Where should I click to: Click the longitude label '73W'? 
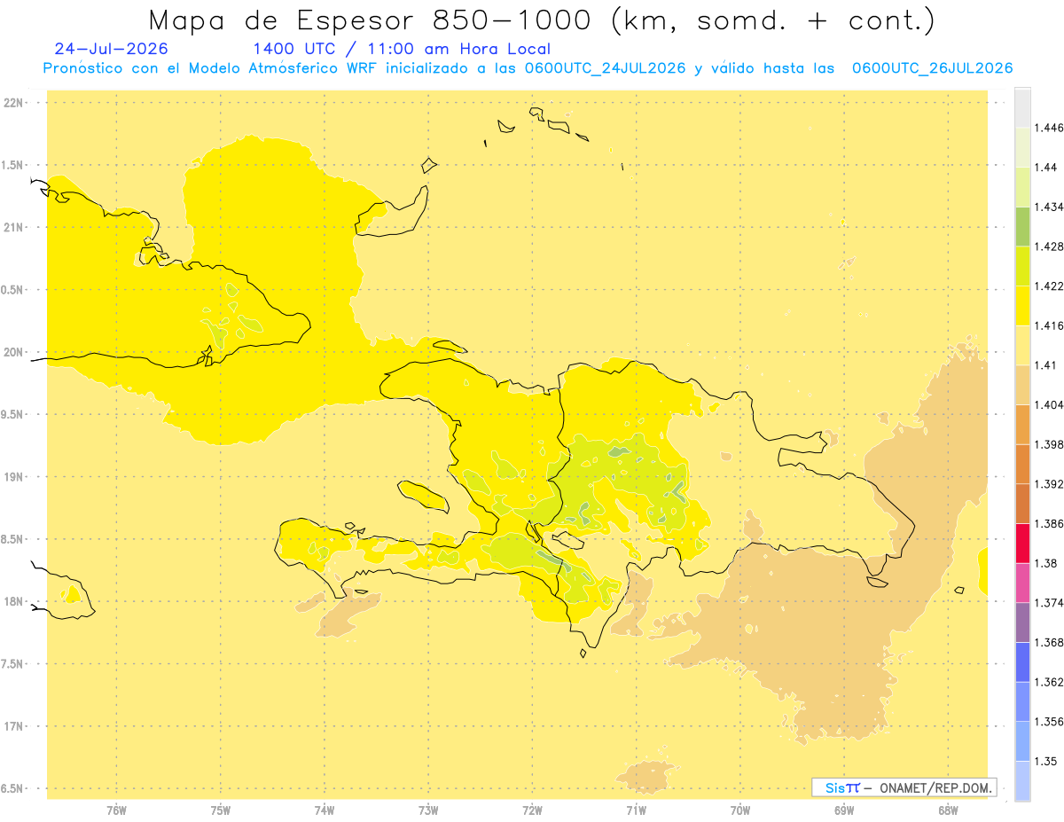click(x=428, y=810)
